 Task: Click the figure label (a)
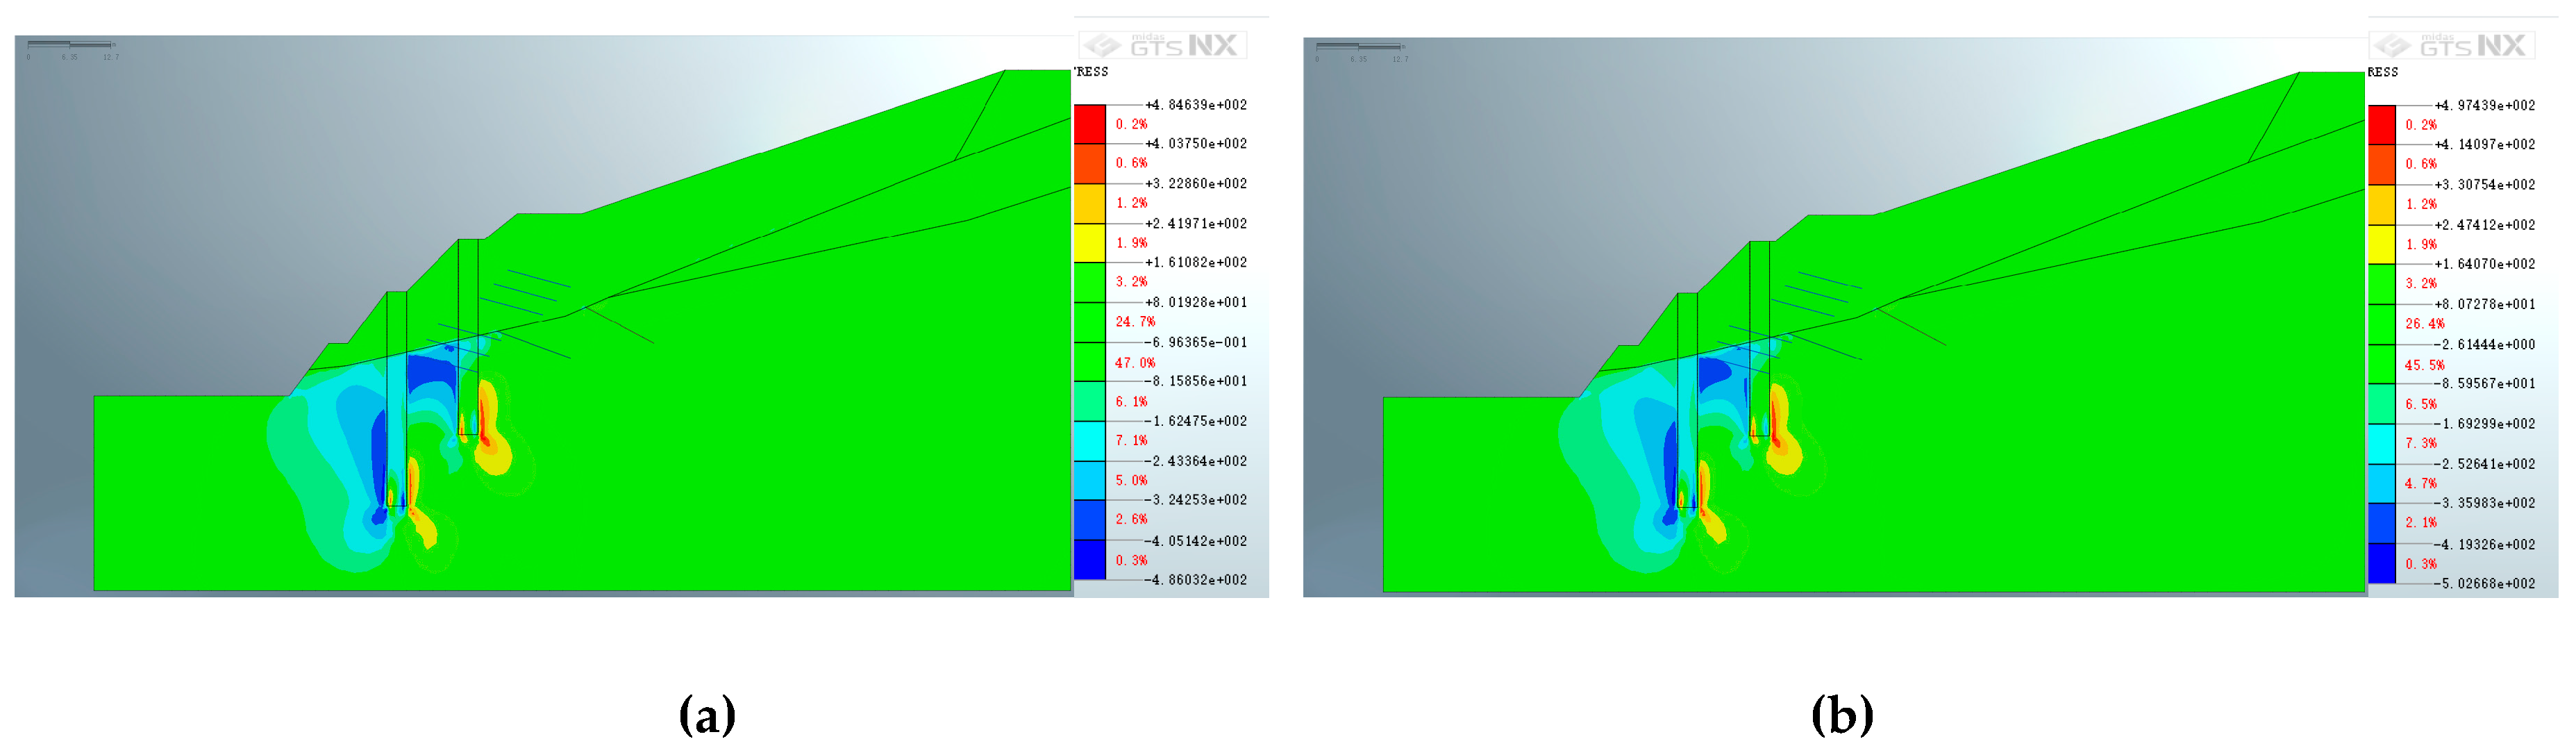707,716
